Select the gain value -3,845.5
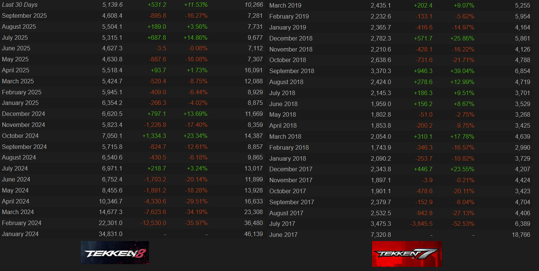539x271 pixels. pyautogui.click(x=421, y=224)
